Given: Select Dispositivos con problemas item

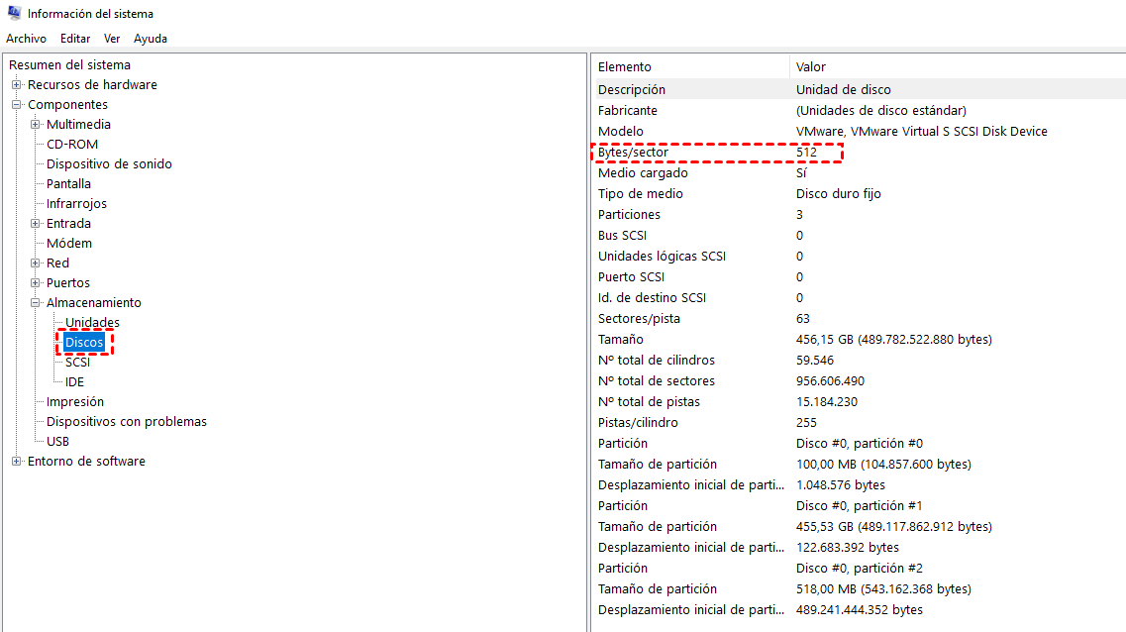Looking at the screenshot, I should (x=127, y=422).
